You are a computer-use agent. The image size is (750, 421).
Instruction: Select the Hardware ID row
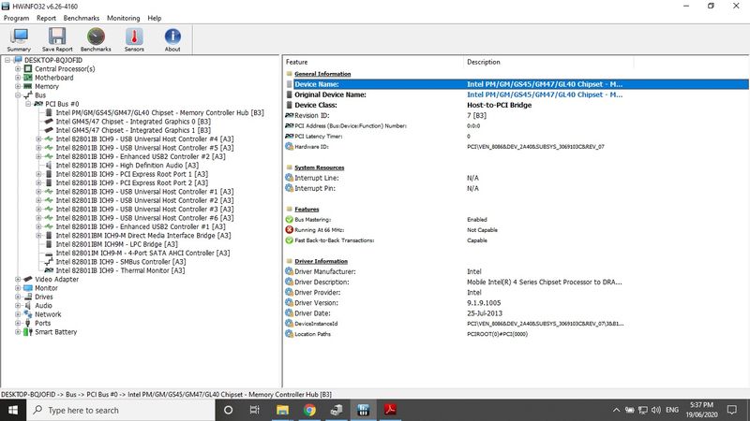(x=517, y=147)
